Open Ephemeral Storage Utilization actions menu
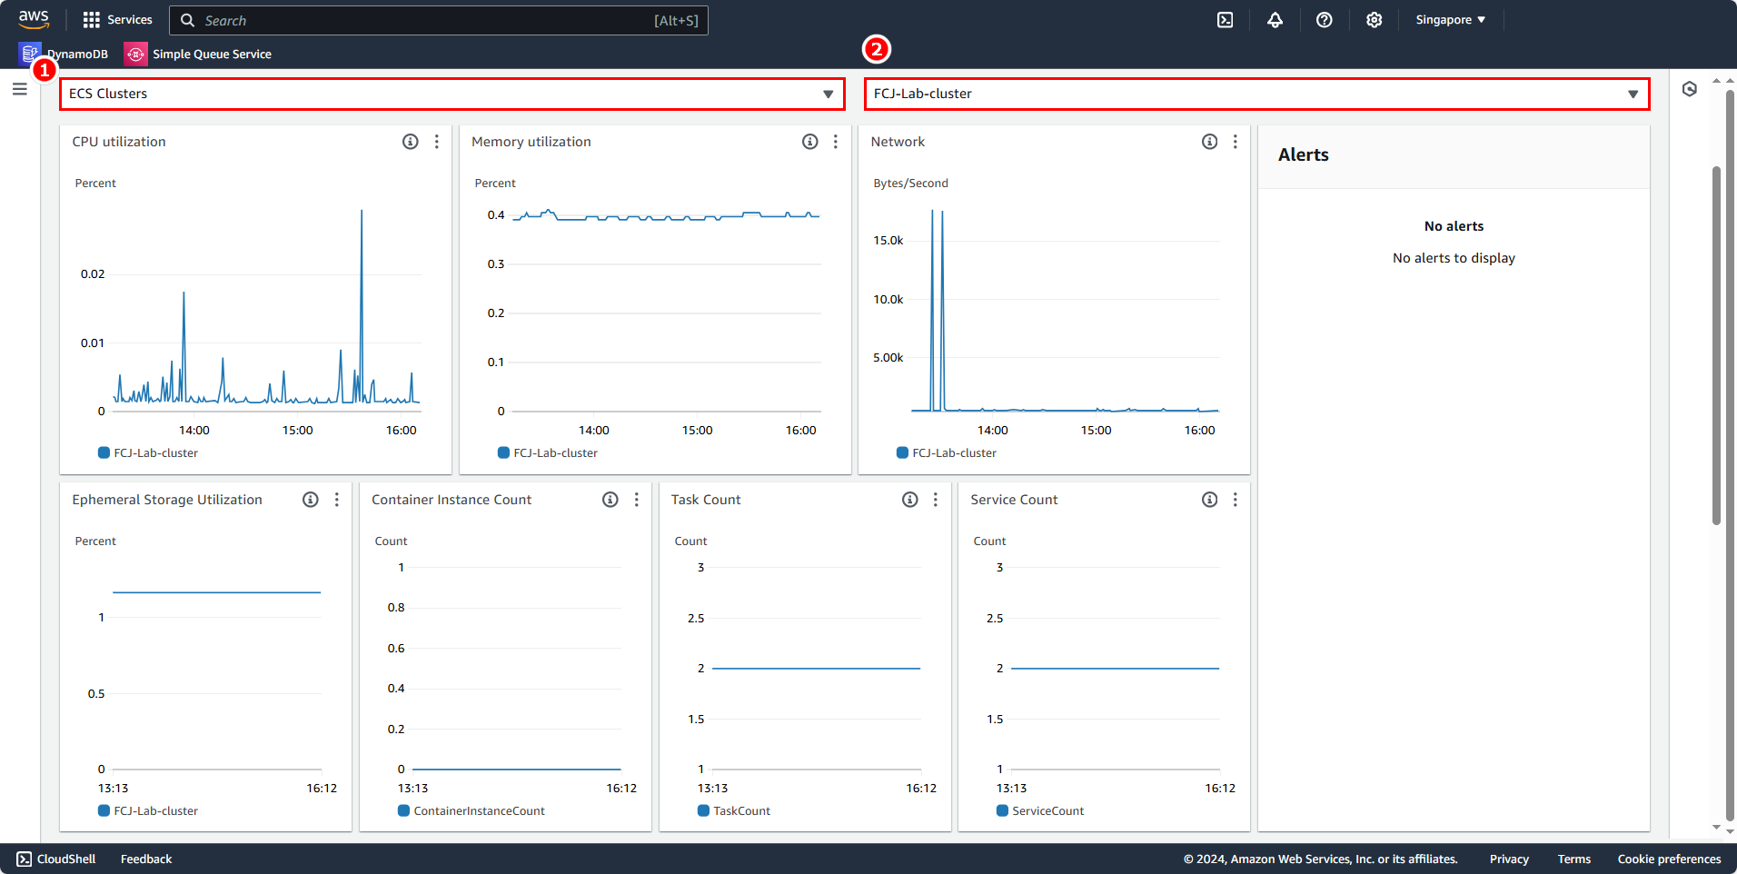Viewport: 1737px width, 874px height. (x=337, y=500)
